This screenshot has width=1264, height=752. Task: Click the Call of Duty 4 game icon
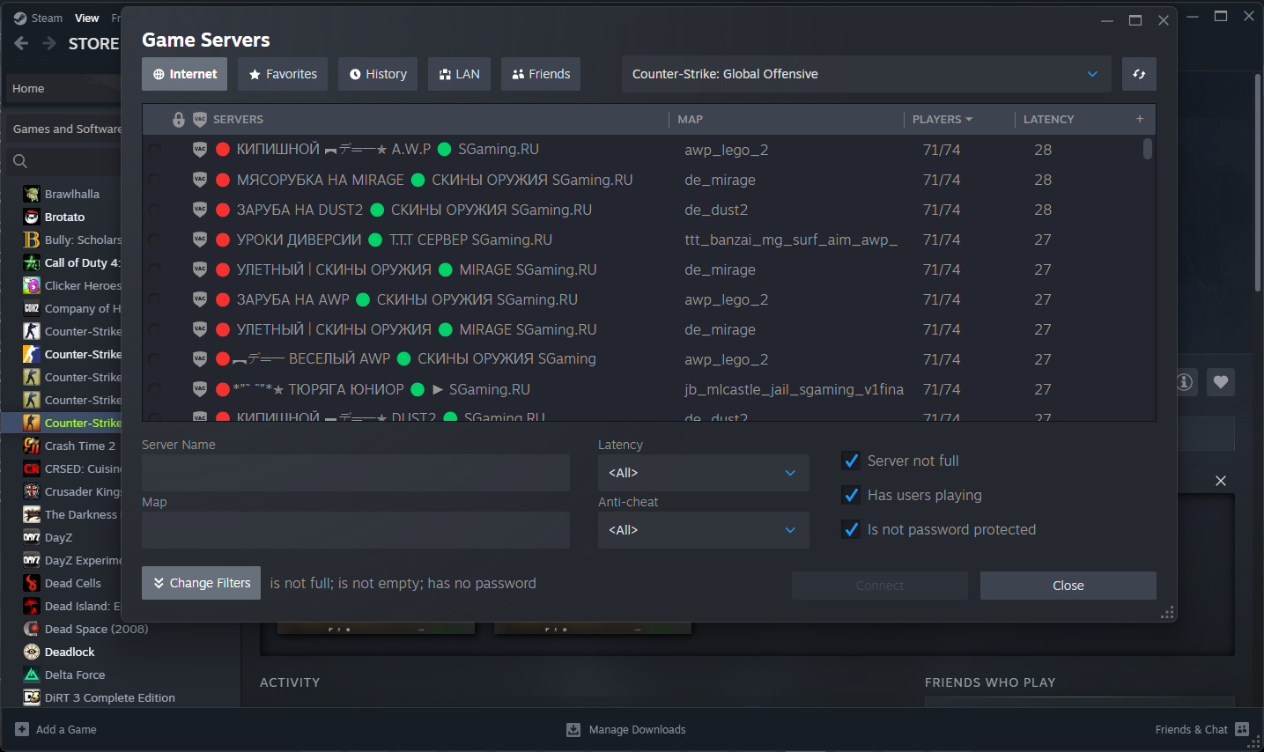[x=32, y=262]
